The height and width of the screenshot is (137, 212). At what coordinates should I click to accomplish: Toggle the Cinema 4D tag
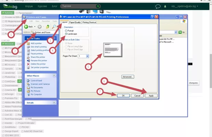click(9, 90)
